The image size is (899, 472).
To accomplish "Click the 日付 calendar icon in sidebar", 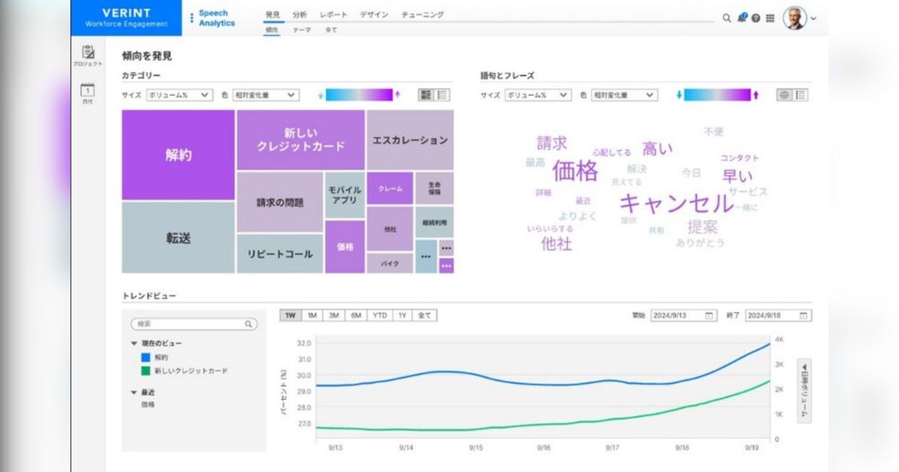I will (x=88, y=90).
